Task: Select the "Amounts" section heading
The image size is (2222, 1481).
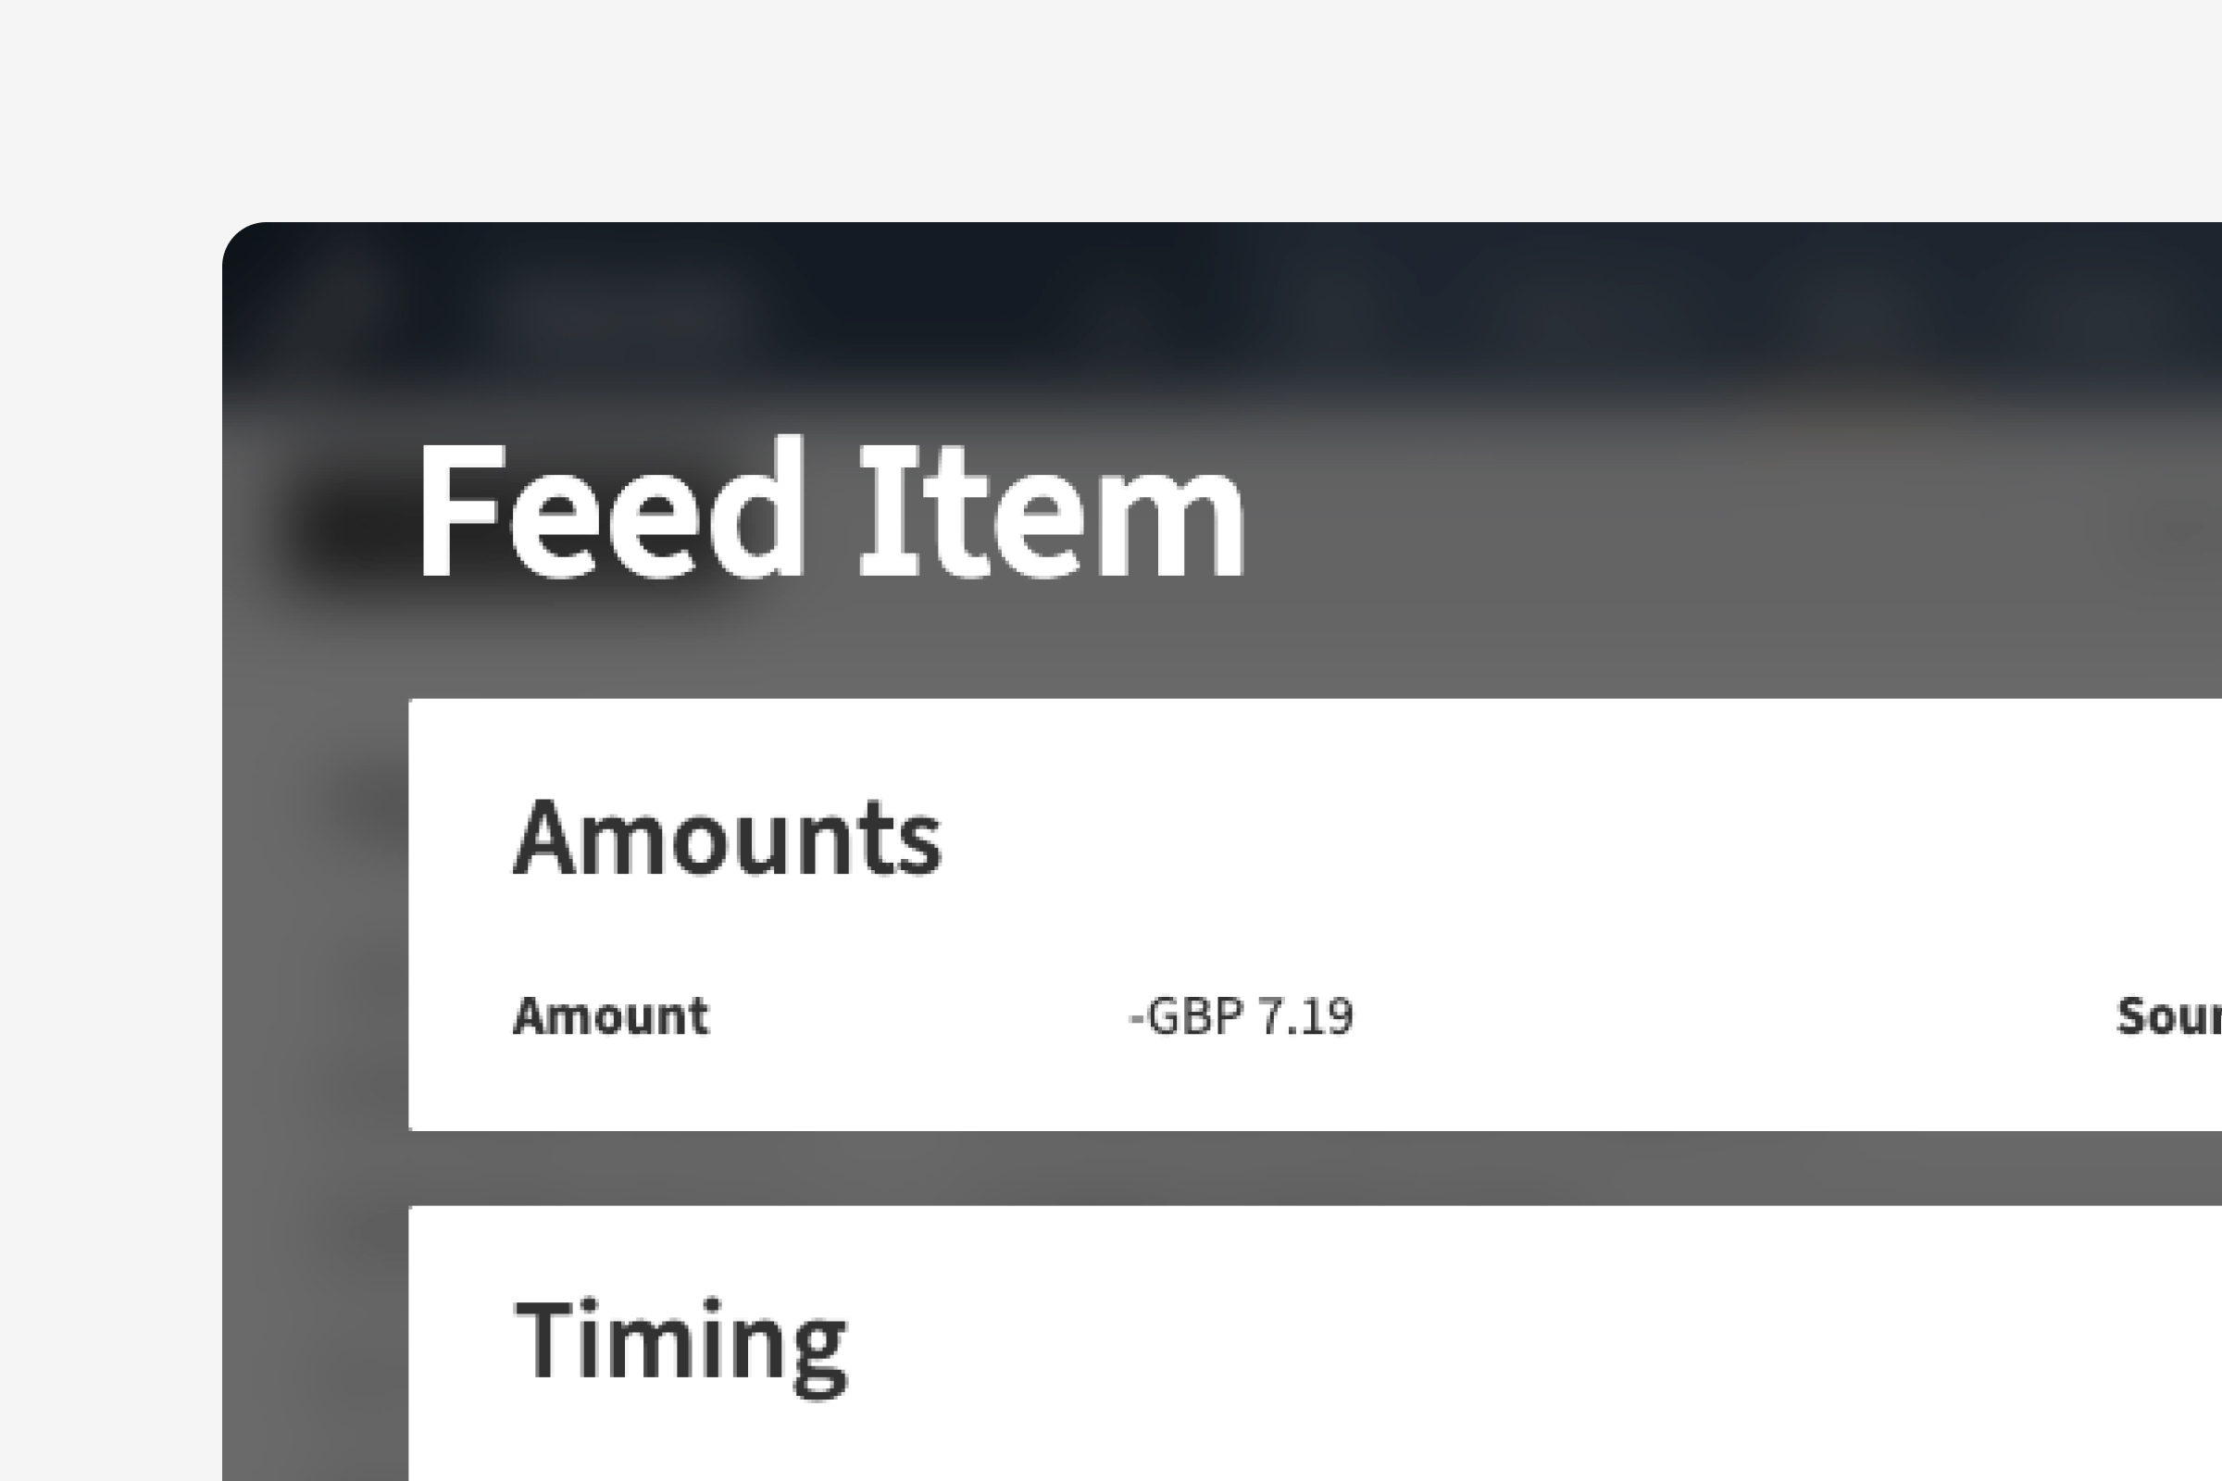Action: [727, 839]
